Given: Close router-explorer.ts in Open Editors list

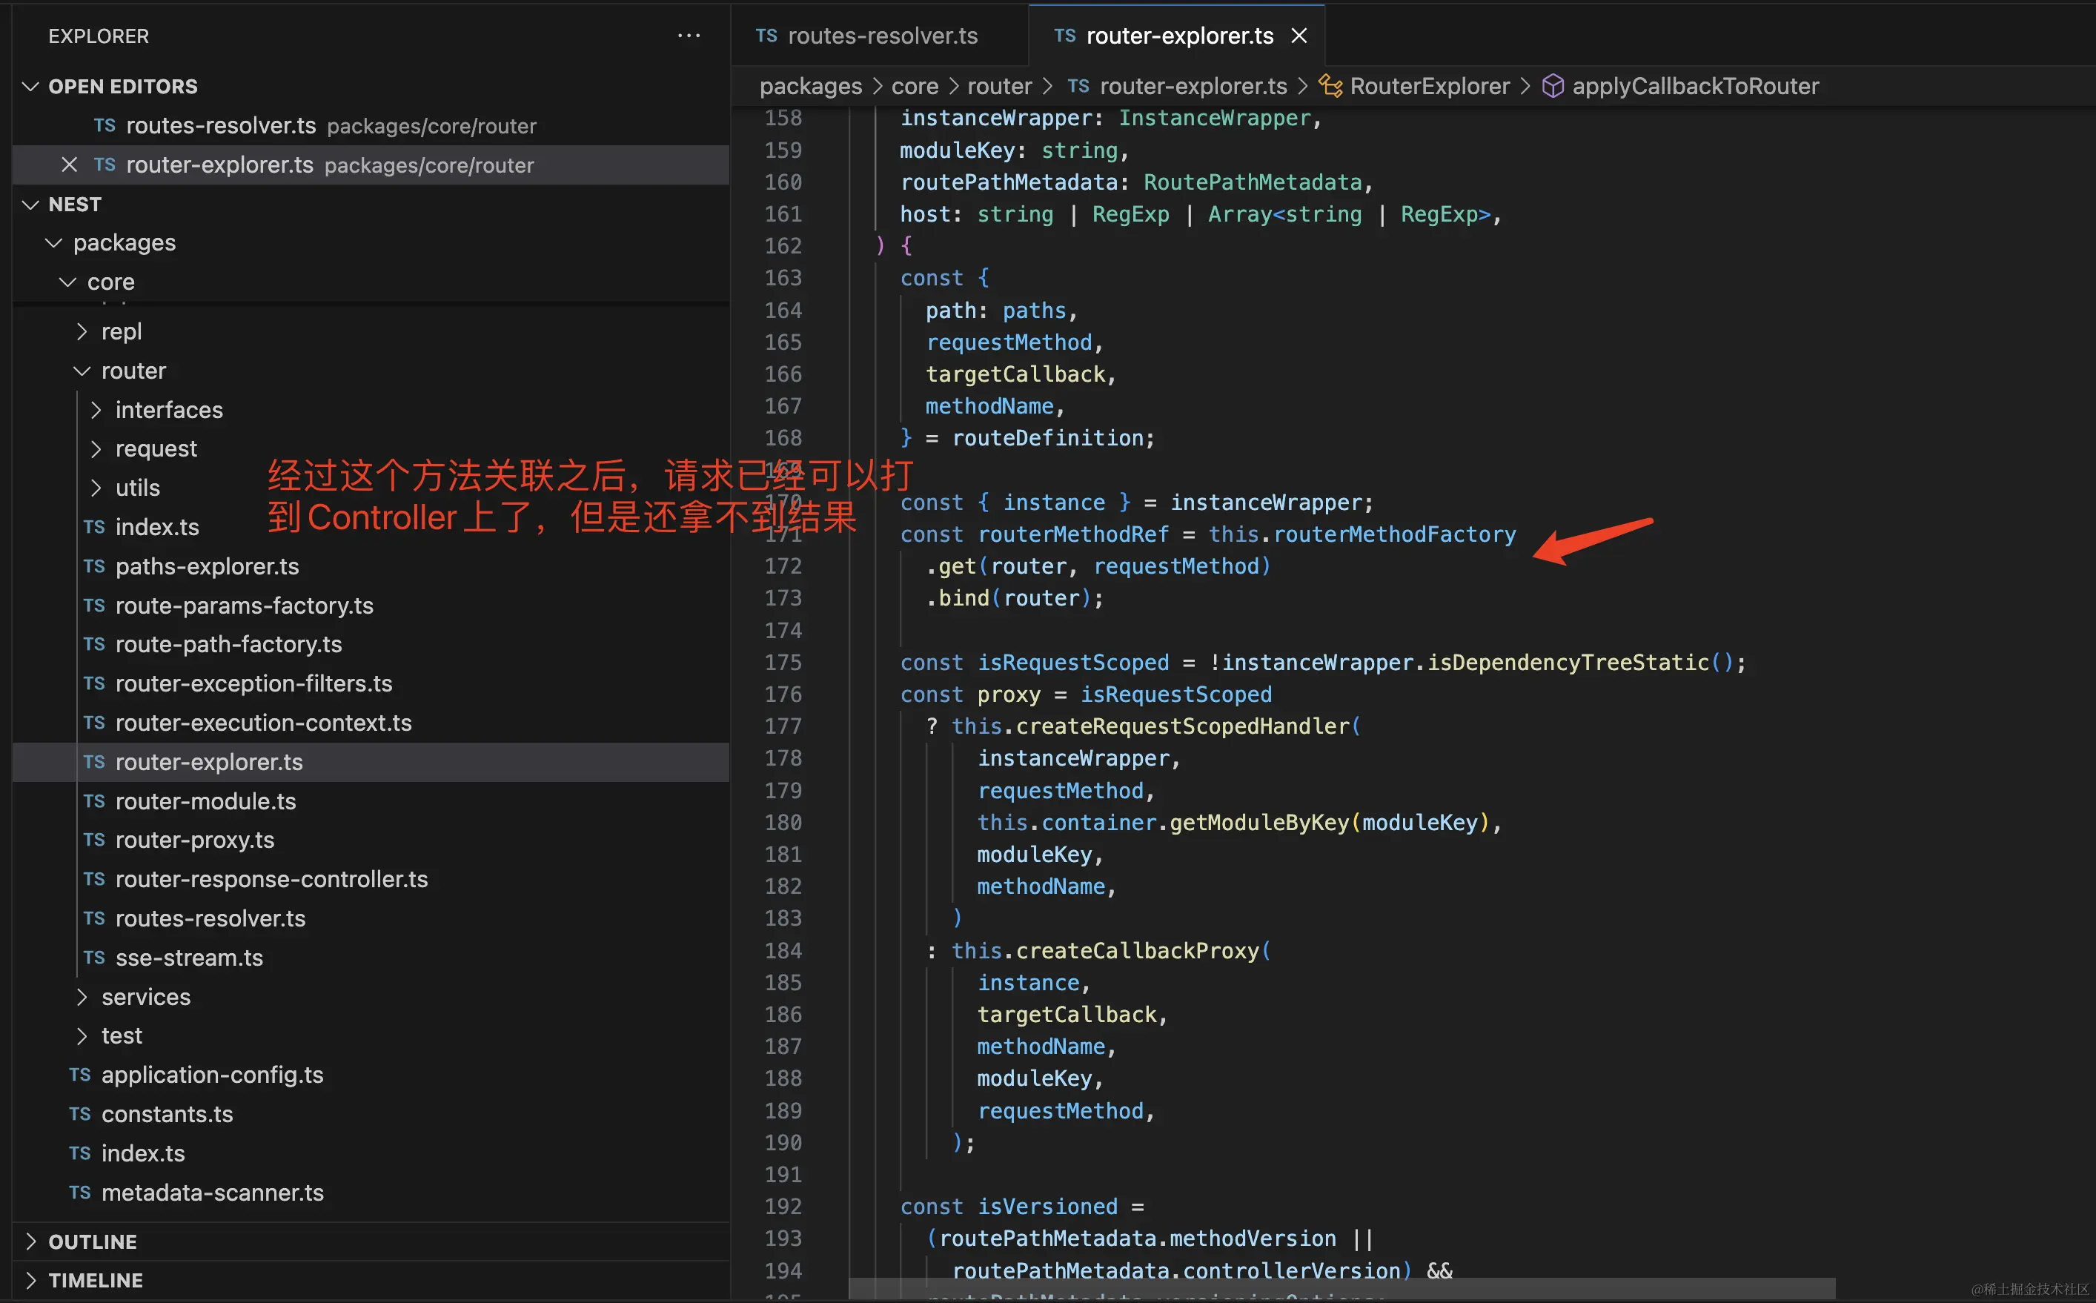Looking at the screenshot, I should (70, 165).
